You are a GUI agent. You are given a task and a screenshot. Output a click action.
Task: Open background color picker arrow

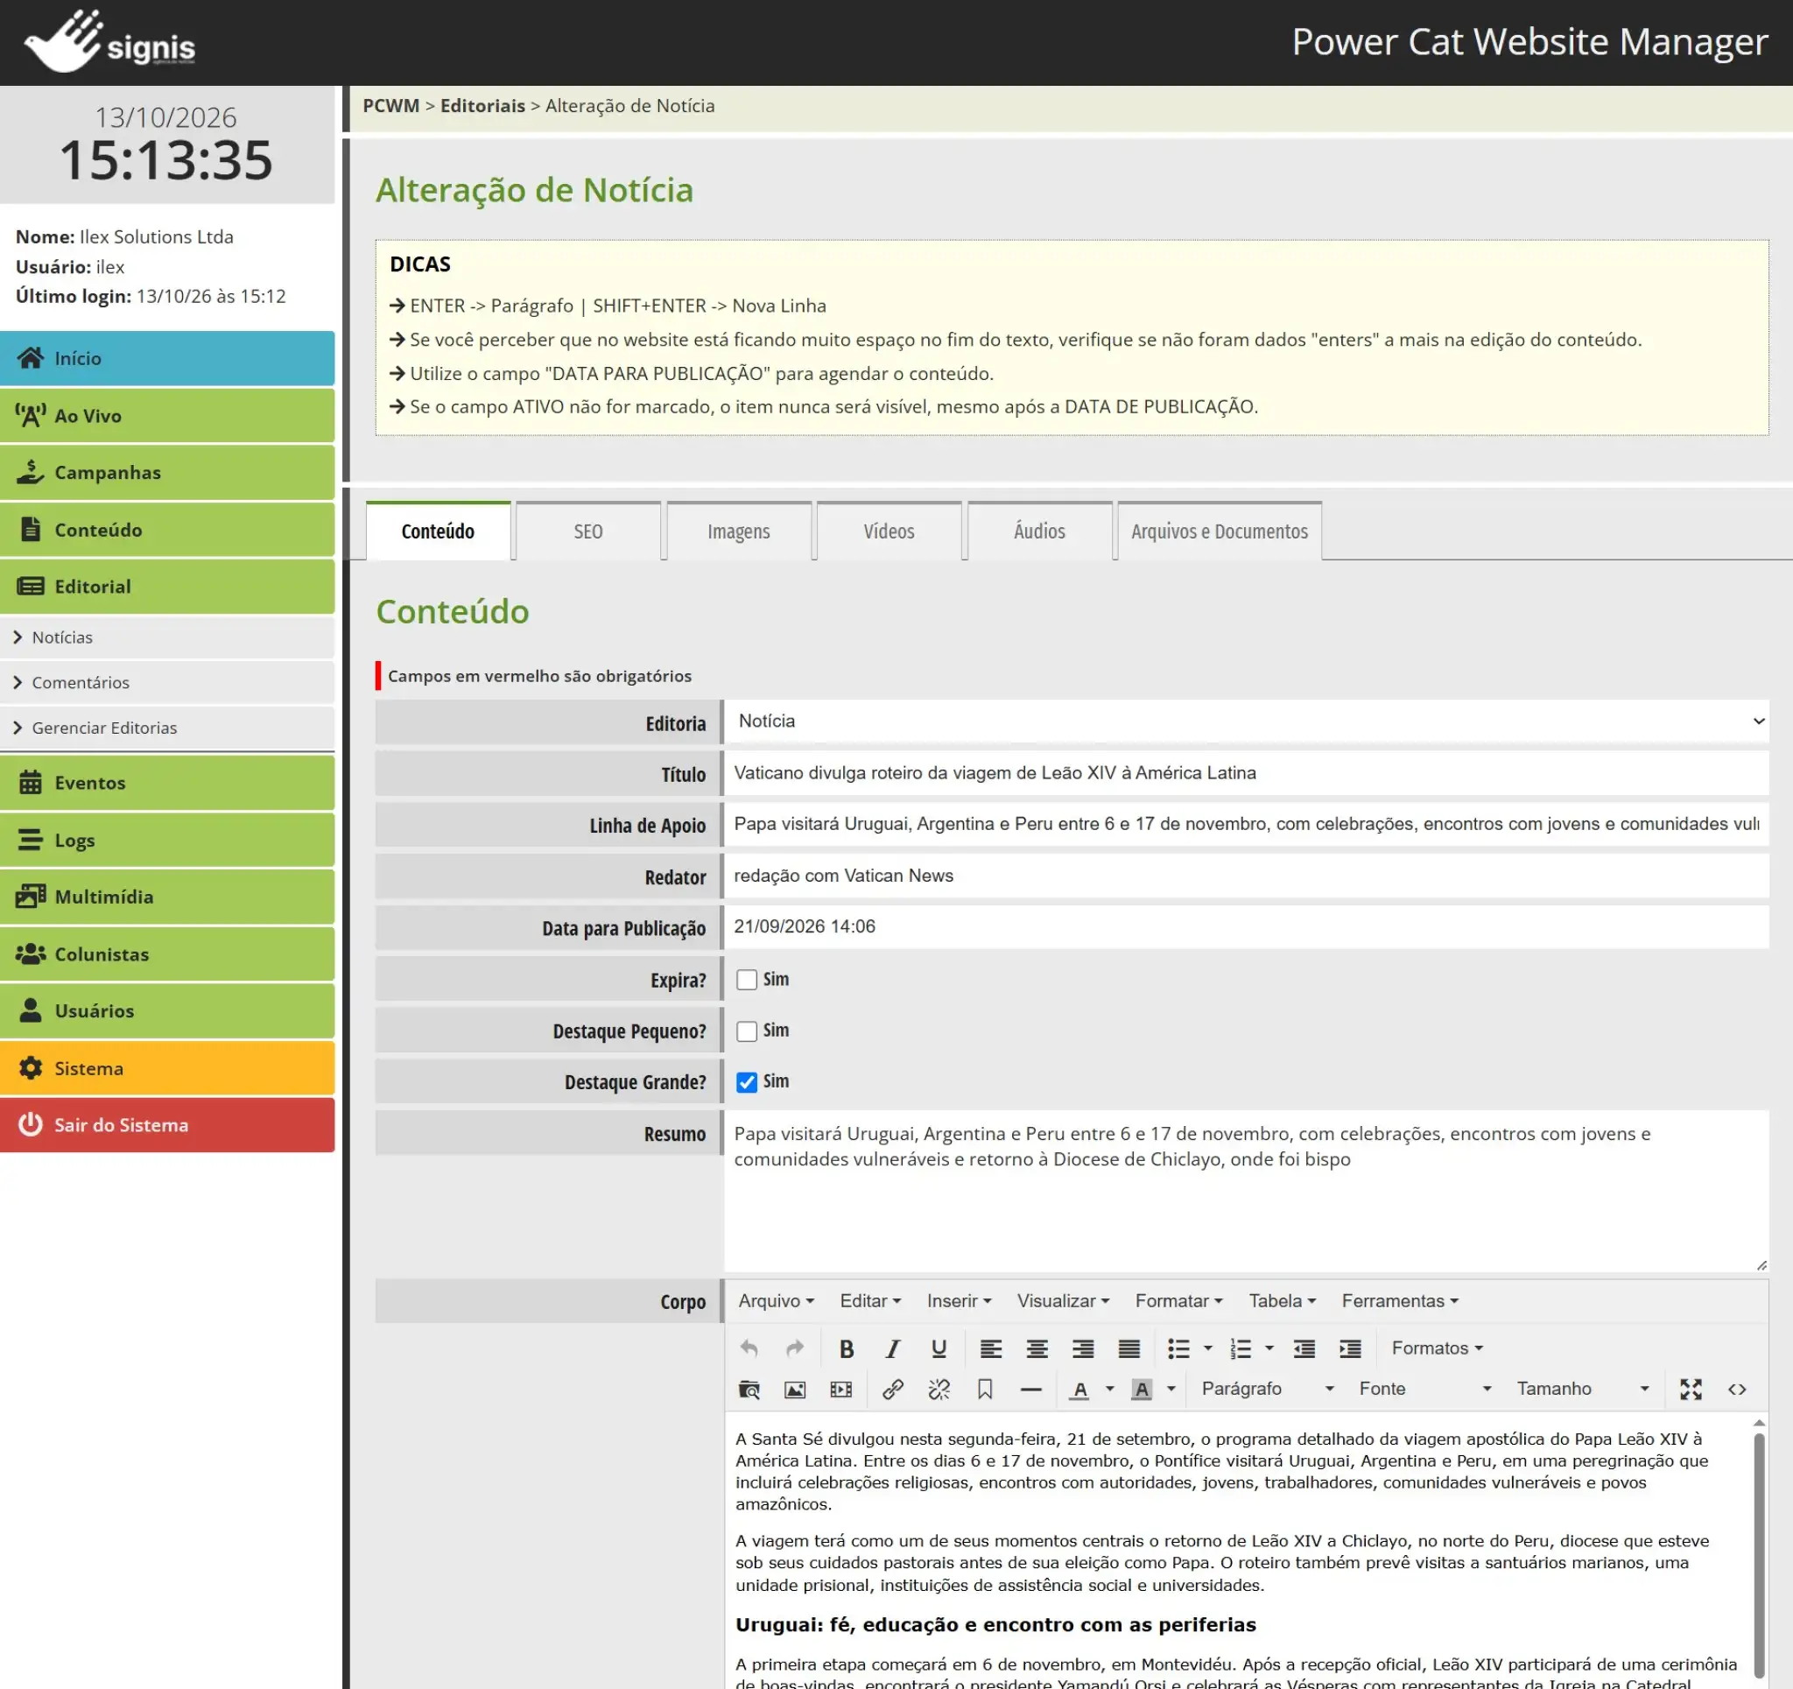coord(1171,1390)
